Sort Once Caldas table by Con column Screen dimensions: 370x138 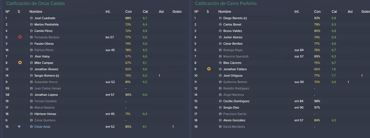pyautogui.click(x=129, y=11)
